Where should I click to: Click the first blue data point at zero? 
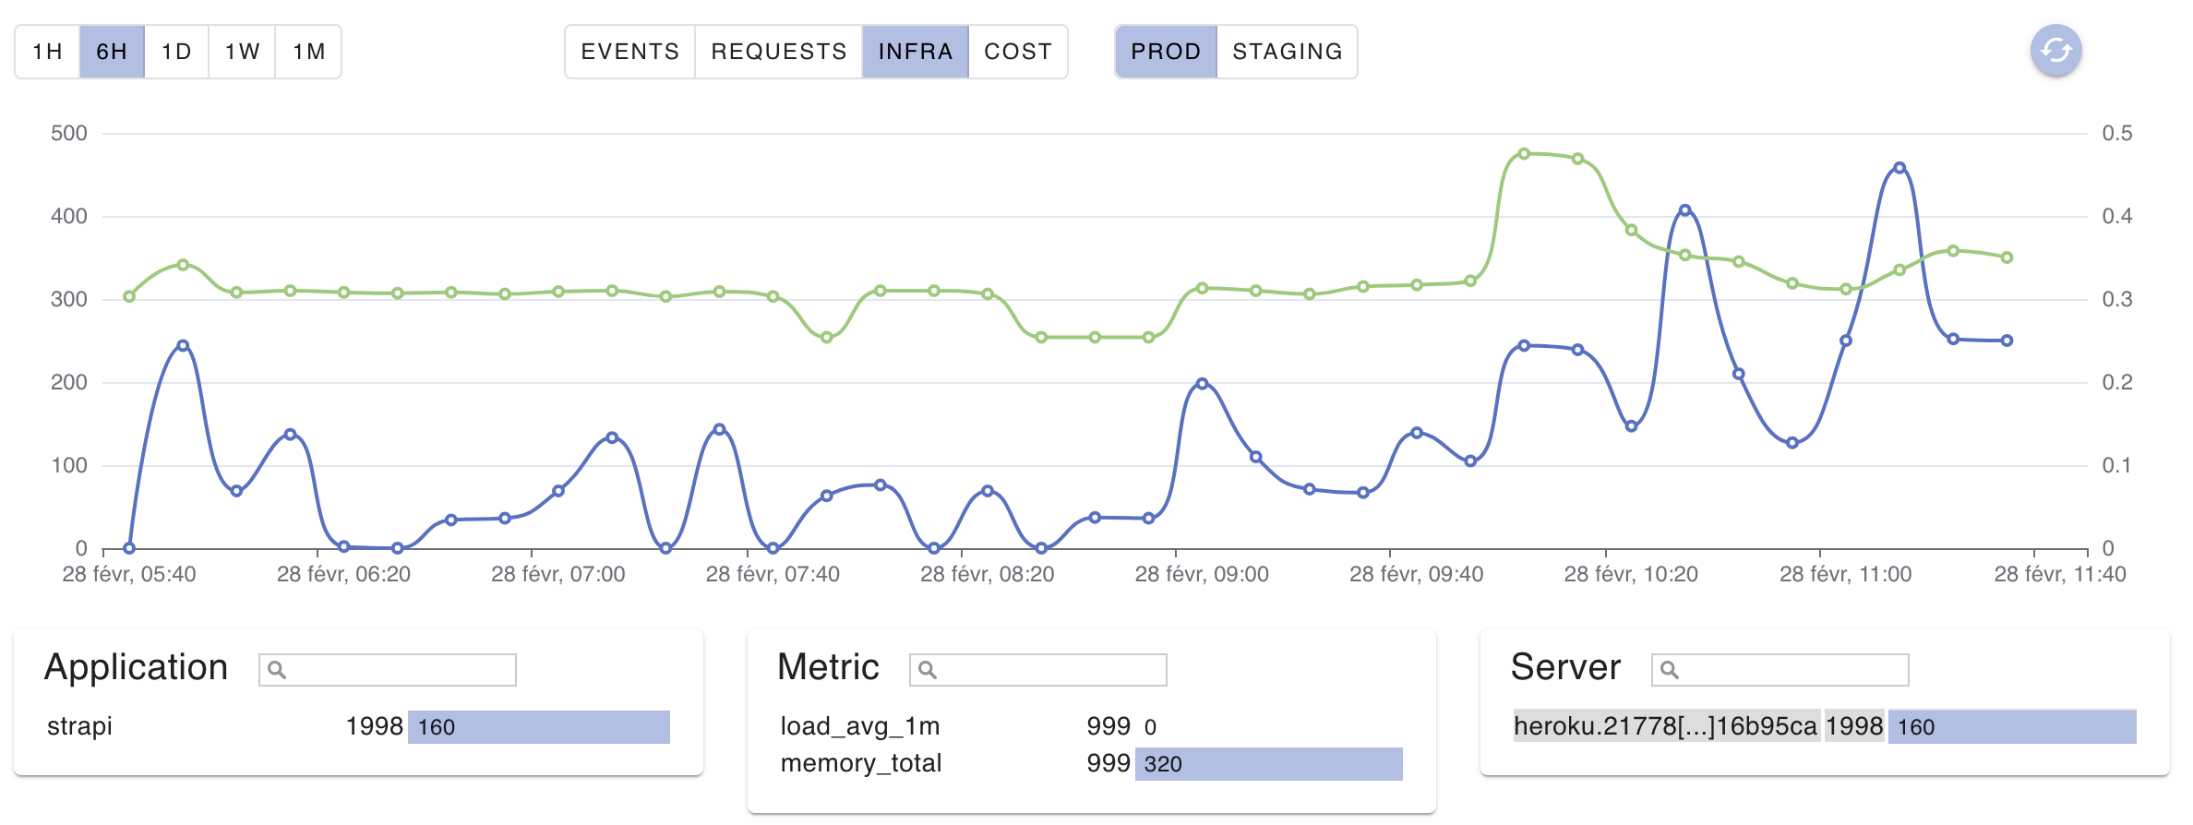pyautogui.click(x=129, y=548)
